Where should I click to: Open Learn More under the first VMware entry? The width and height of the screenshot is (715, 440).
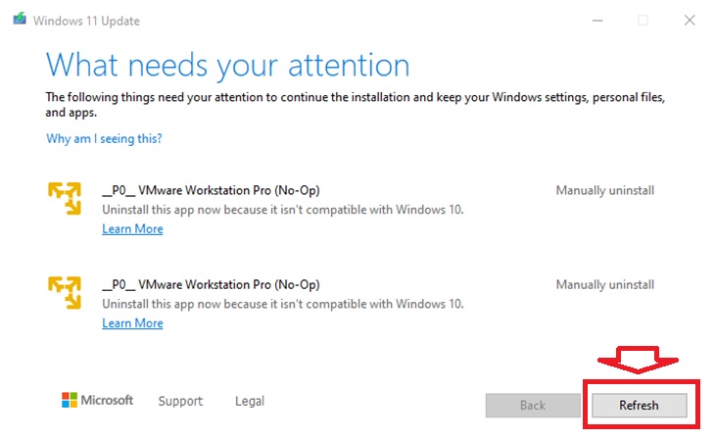[132, 228]
